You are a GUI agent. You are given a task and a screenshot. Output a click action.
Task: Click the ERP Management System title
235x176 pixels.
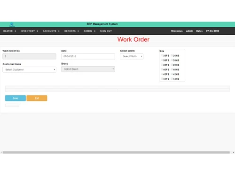(x=102, y=24)
